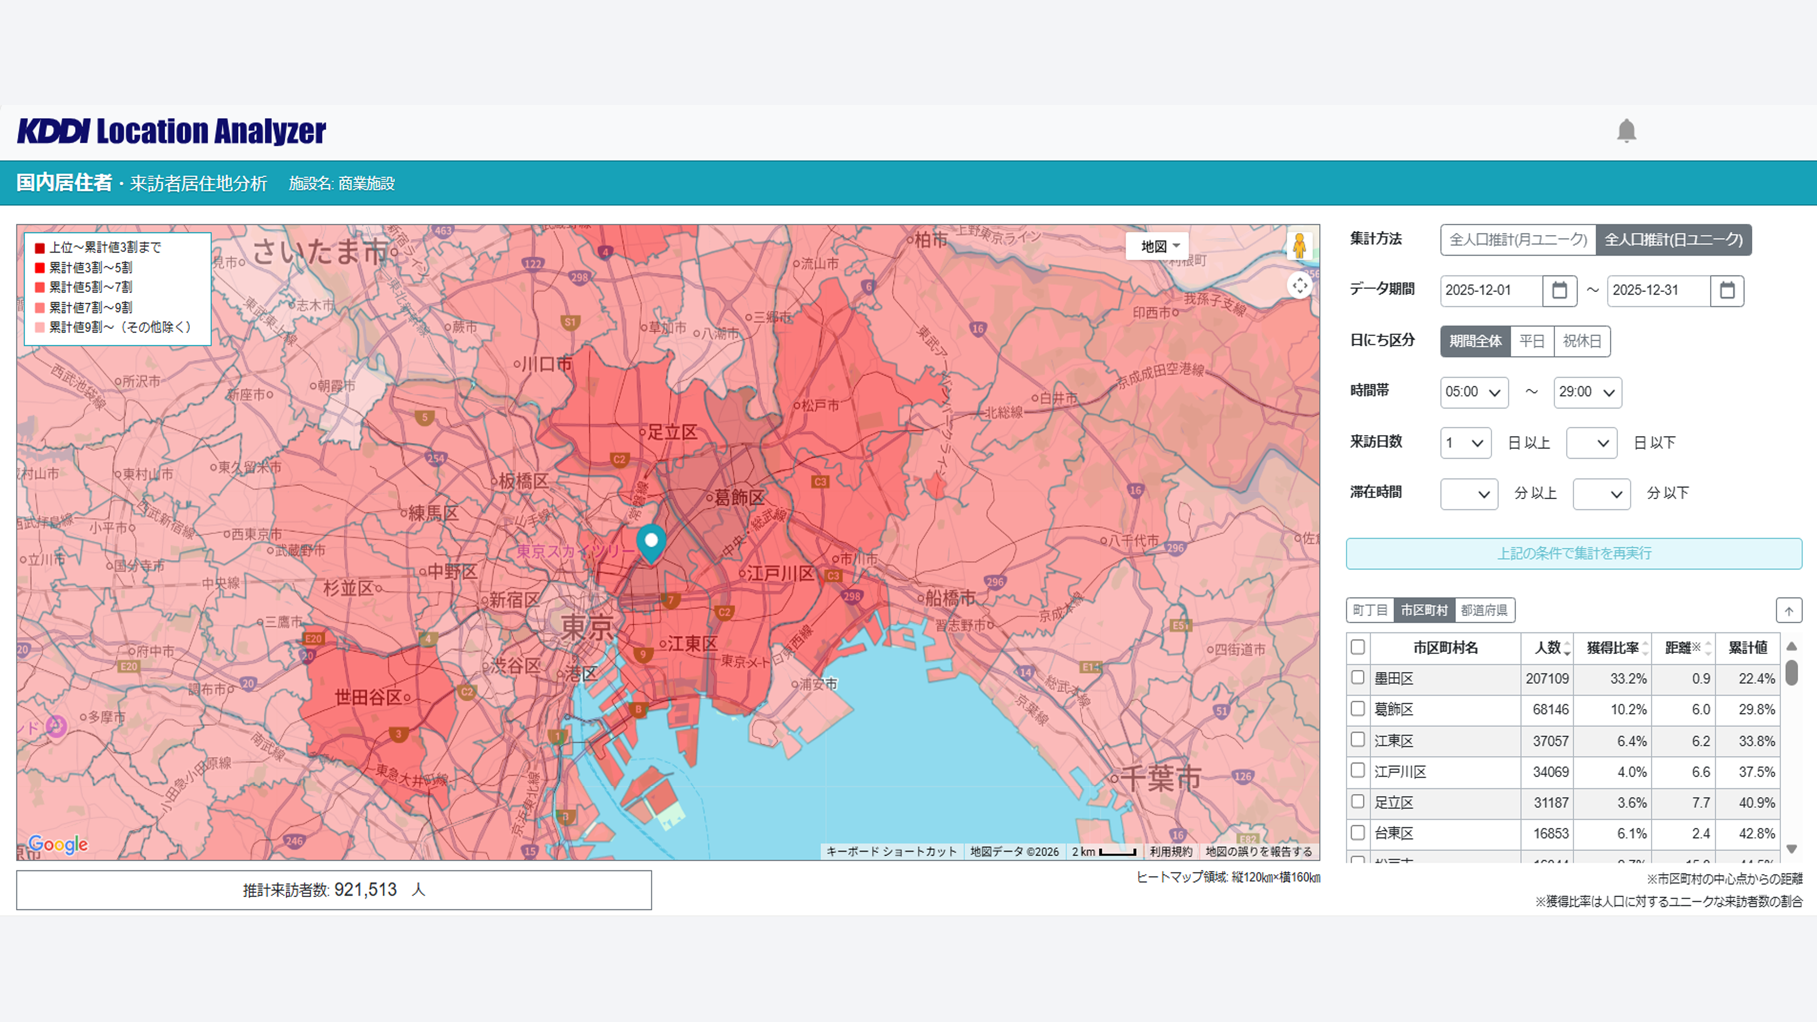Image resolution: width=1817 pixels, height=1022 pixels.
Task: Click the map camera controls icon
Action: click(1299, 286)
